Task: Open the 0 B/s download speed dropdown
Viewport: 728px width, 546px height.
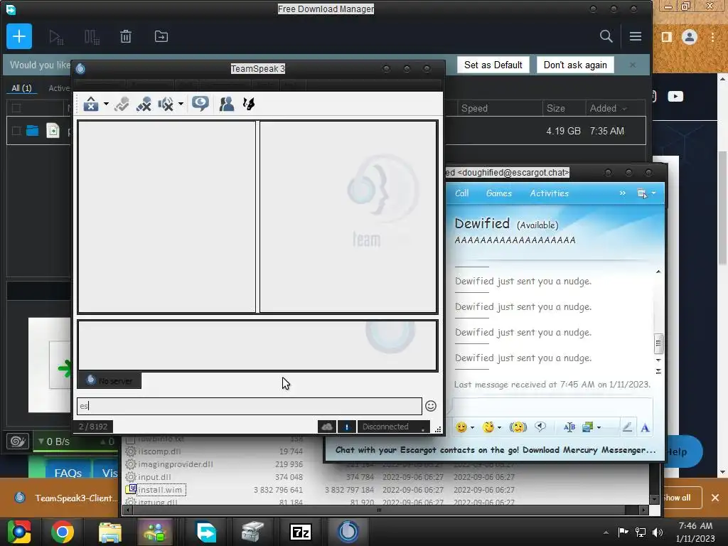Action: coord(54,441)
